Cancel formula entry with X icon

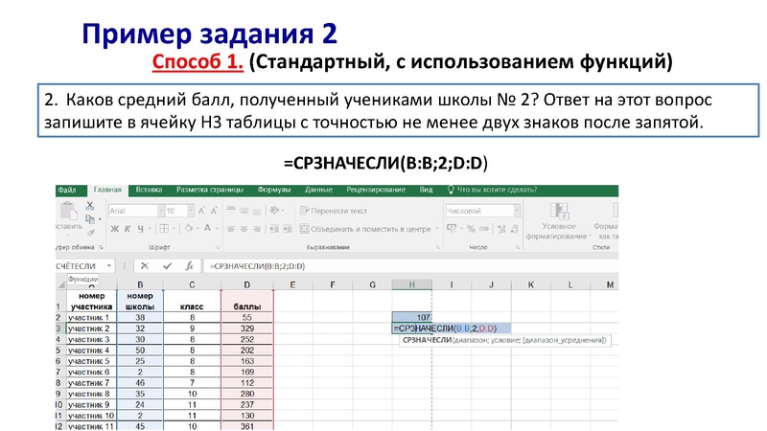pos(145,266)
